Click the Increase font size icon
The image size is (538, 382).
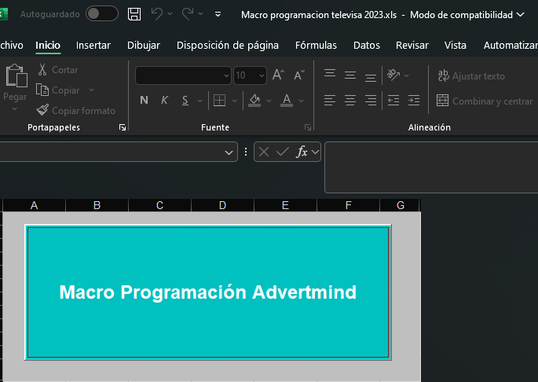[x=278, y=75]
